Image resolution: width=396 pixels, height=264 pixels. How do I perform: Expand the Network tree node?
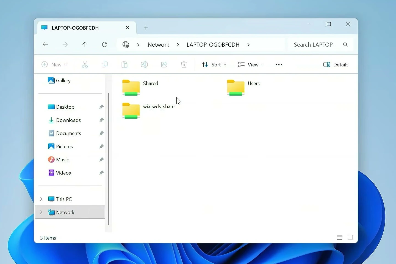coord(41,212)
